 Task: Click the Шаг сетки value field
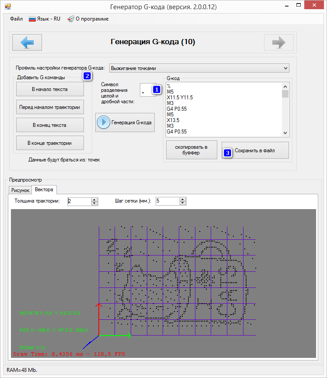pyautogui.click(x=168, y=201)
